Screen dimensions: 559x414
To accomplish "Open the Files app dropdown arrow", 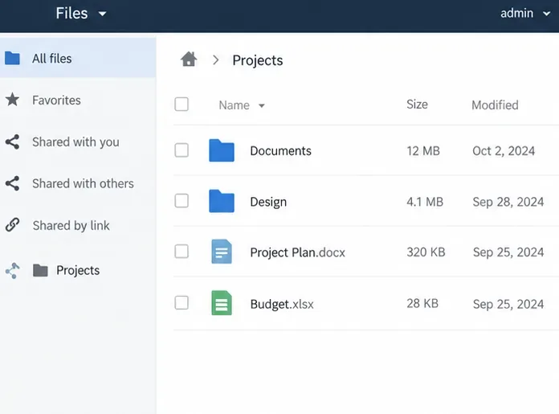I will (102, 14).
